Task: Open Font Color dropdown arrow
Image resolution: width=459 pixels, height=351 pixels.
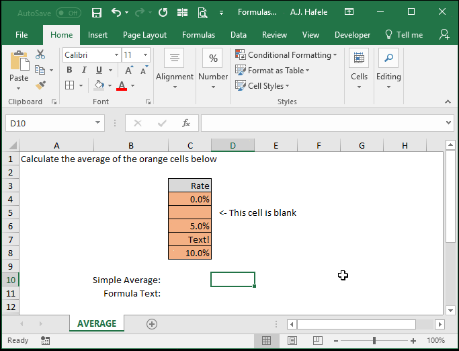Action: click(132, 85)
